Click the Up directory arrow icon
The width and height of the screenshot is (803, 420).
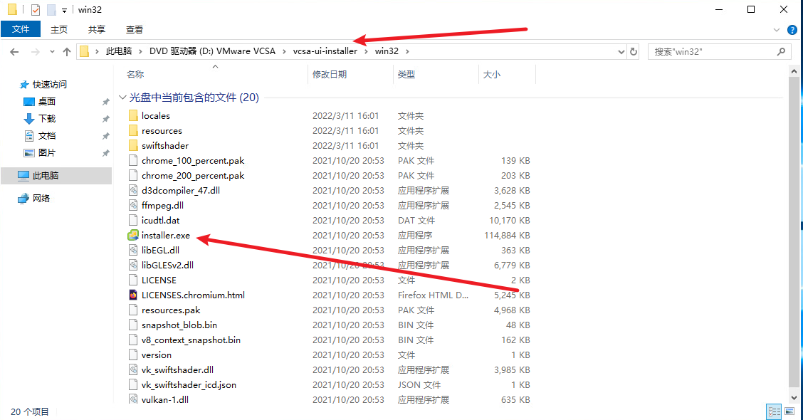(x=67, y=52)
